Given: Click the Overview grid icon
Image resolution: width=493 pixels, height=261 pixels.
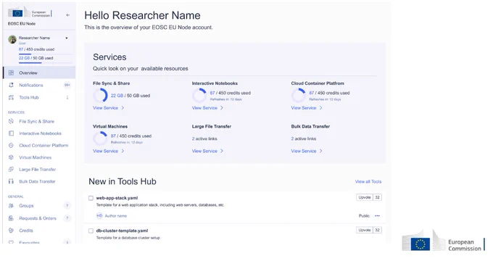Looking at the screenshot, I should tap(11, 72).
